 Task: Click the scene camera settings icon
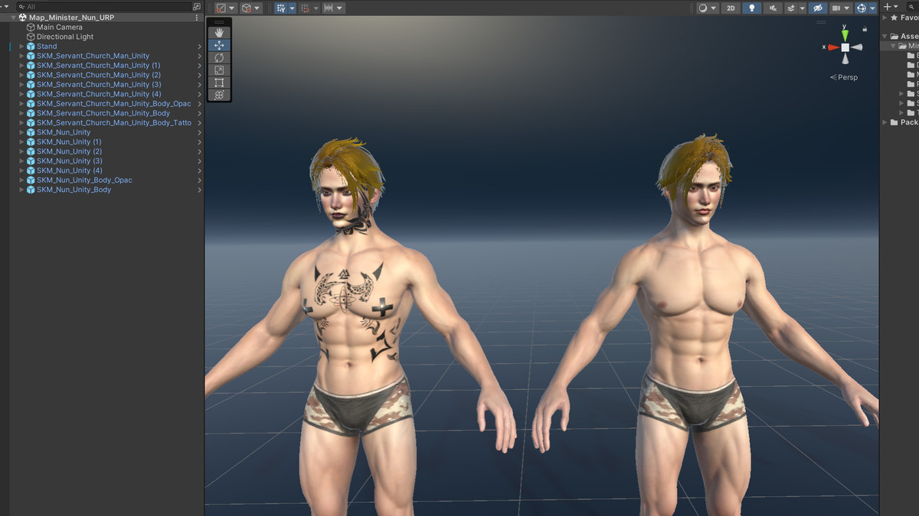pyautogui.click(x=837, y=8)
